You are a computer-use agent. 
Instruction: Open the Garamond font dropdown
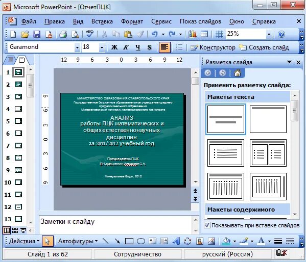click(x=77, y=47)
